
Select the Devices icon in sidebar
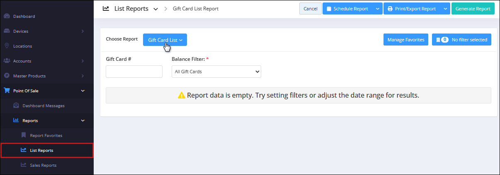click(x=7, y=31)
